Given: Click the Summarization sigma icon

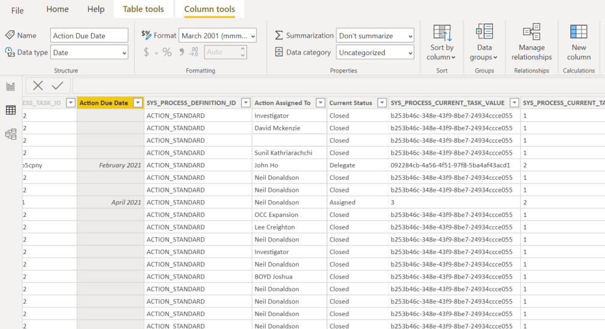Looking at the screenshot, I should 279,35.
